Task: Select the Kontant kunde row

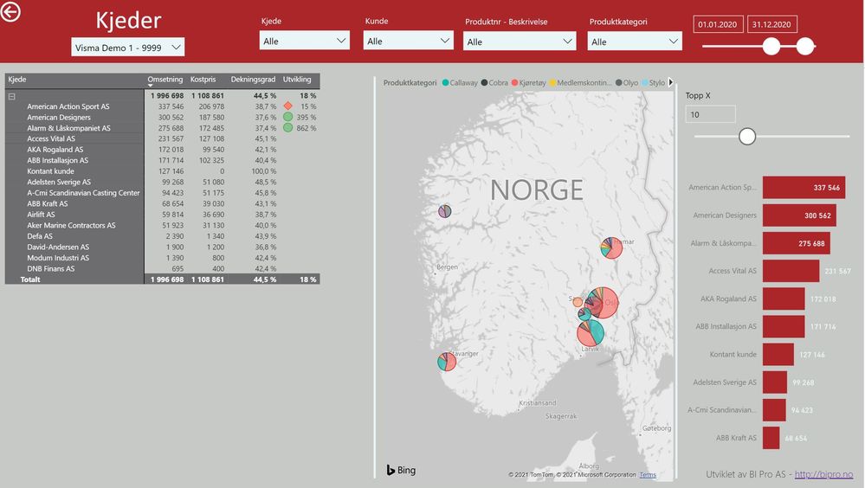Action: tap(162, 171)
